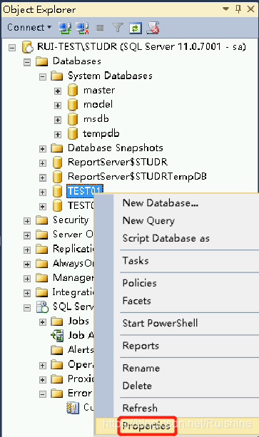Select the ReportServer$STUDR database
This screenshot has width=259, height=437.
tap(118, 162)
